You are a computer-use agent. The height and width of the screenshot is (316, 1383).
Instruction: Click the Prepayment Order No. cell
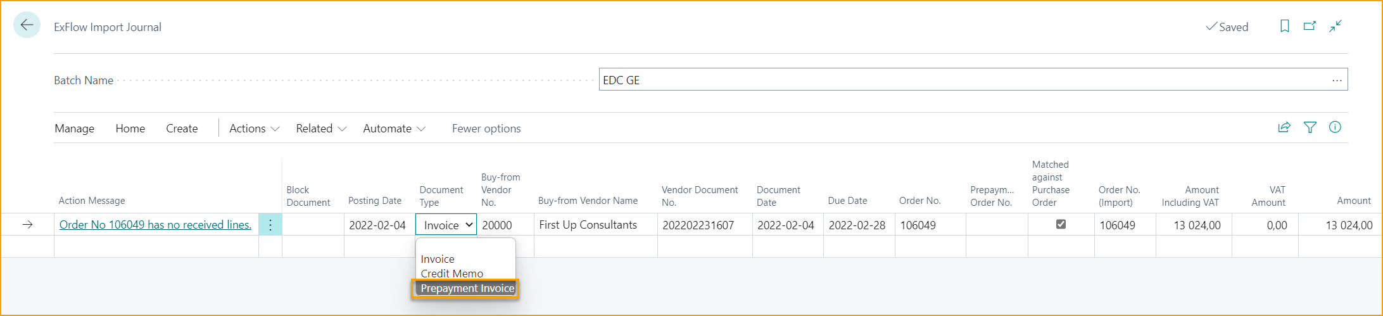[997, 225]
